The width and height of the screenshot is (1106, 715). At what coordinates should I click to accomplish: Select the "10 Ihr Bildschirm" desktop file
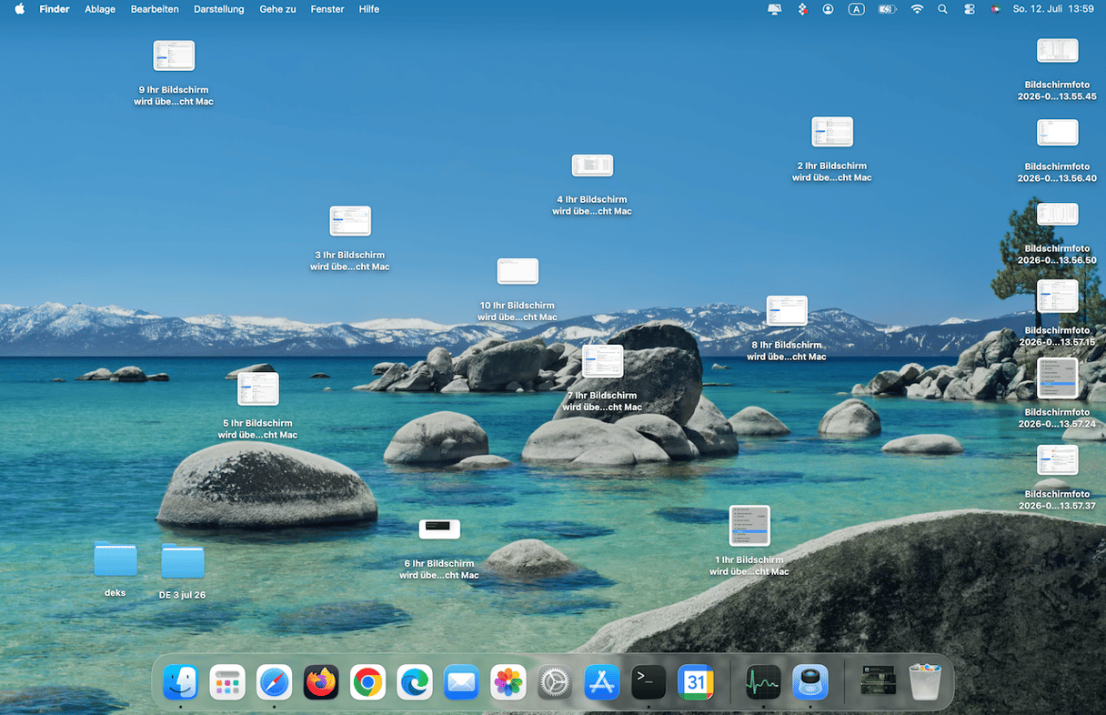click(518, 289)
